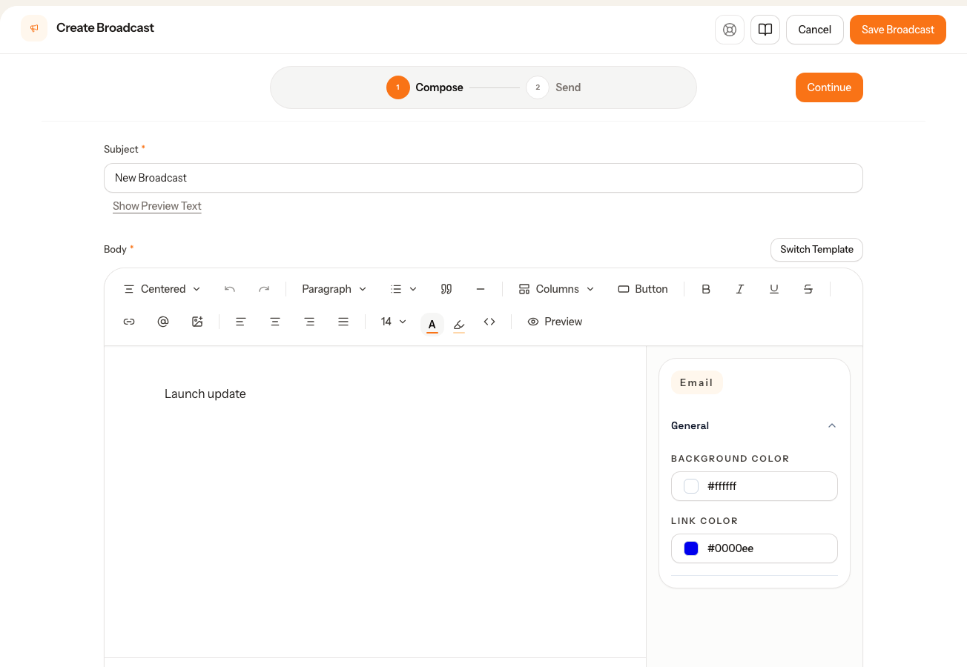Open the highlight color tool

coord(459,324)
